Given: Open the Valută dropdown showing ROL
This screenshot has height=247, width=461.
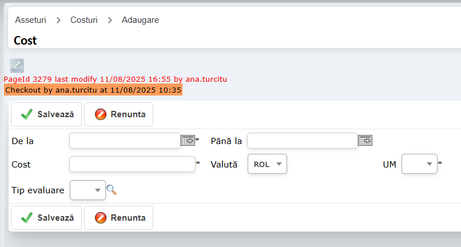Looking at the screenshot, I should click(x=267, y=164).
